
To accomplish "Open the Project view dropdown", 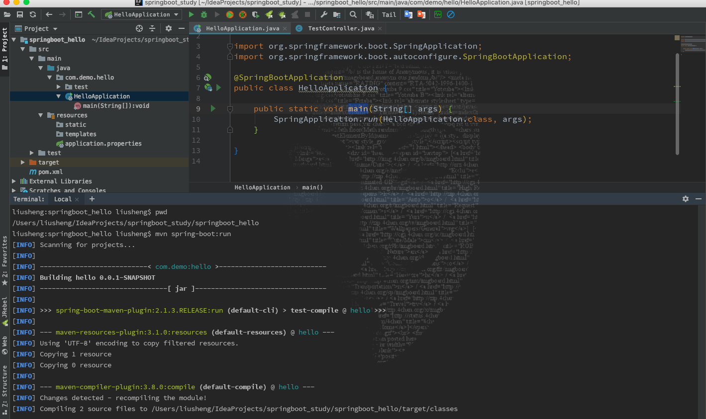I will (x=36, y=28).
